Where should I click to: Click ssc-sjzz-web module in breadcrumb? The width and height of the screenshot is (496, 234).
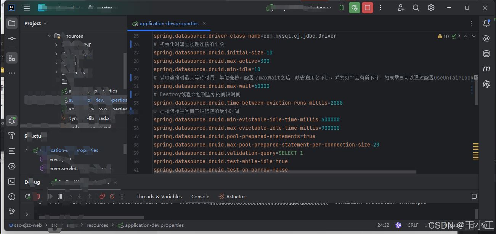tap(26, 225)
